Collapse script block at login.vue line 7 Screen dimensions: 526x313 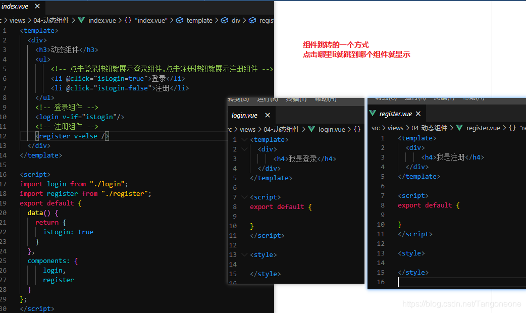[x=244, y=197]
